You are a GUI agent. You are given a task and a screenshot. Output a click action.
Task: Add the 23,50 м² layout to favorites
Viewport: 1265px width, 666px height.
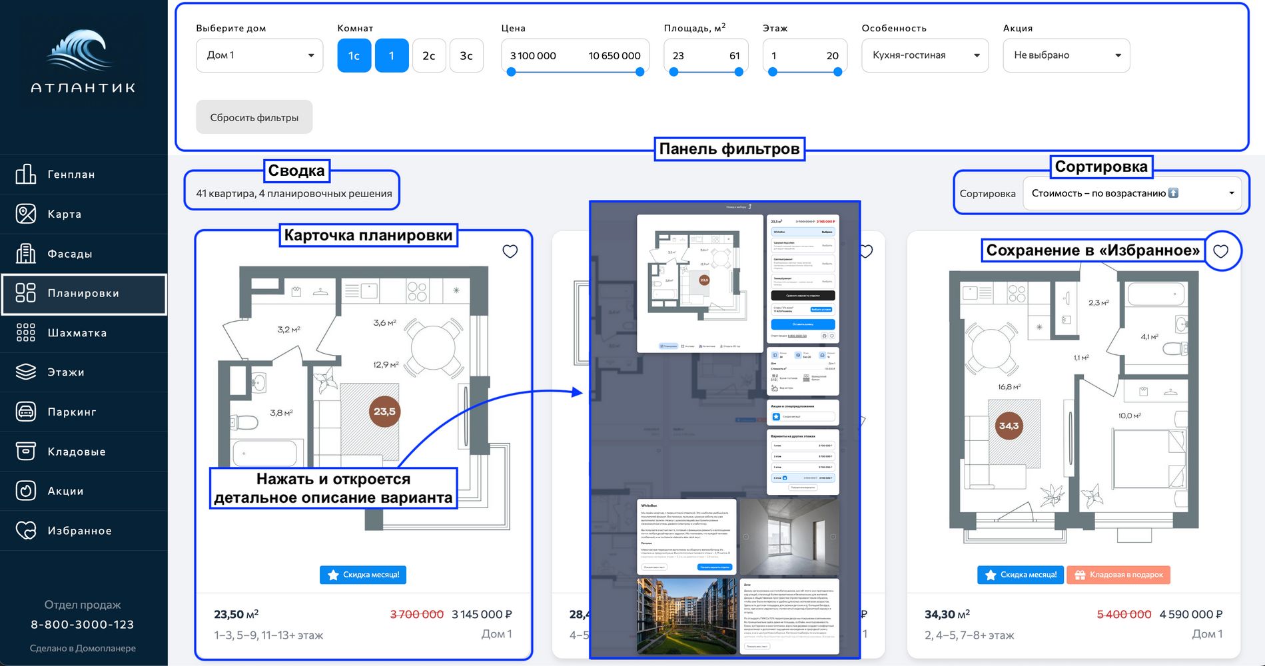point(510,251)
